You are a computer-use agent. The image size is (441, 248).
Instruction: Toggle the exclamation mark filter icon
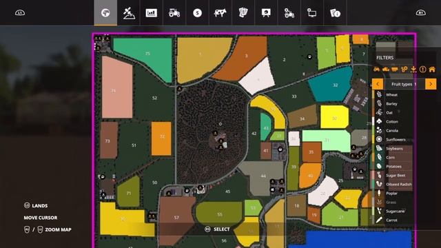(422, 69)
